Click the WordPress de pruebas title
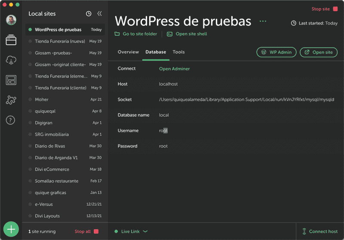344x240 pixels. (183, 21)
